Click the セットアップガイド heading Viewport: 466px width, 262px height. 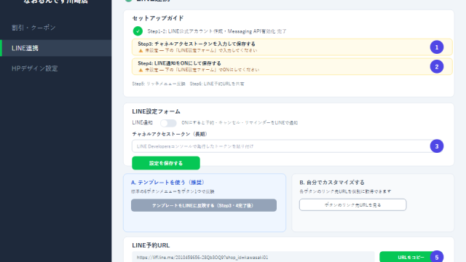158,18
